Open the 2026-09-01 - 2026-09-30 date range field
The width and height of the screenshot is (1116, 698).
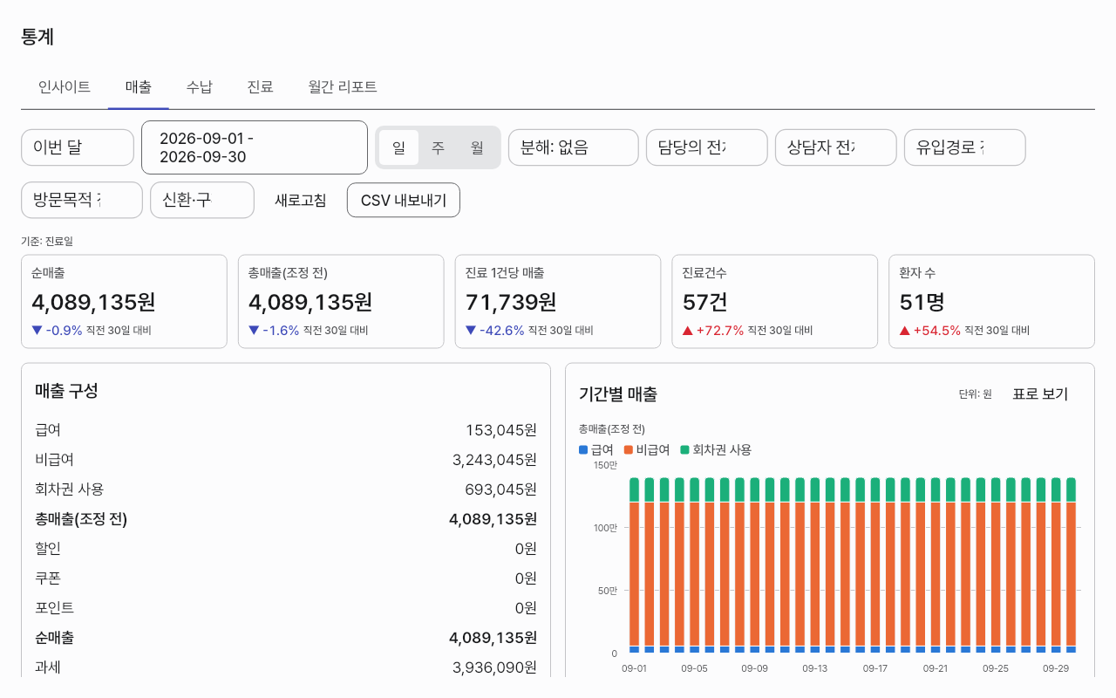255,147
